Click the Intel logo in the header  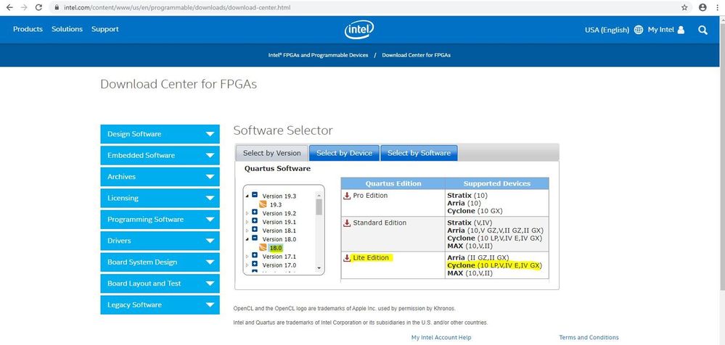359,30
